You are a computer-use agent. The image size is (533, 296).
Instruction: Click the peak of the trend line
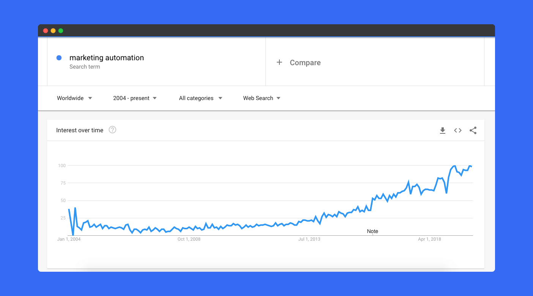point(454,166)
